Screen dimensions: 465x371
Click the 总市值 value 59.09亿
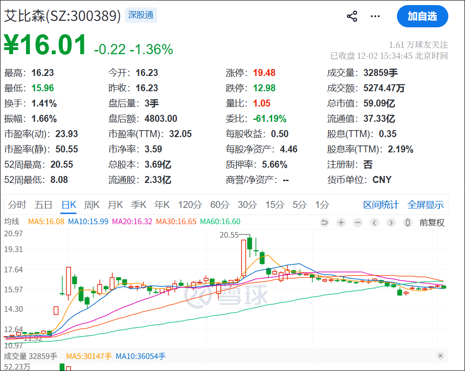coord(379,103)
